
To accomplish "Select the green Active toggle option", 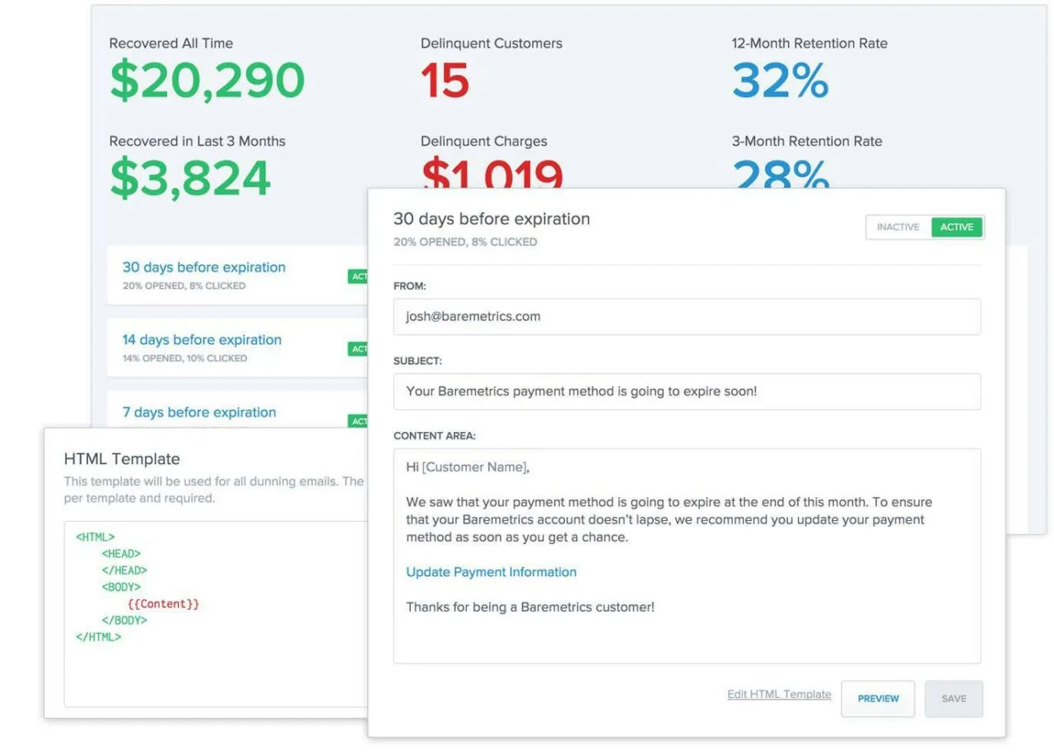I will click(957, 227).
